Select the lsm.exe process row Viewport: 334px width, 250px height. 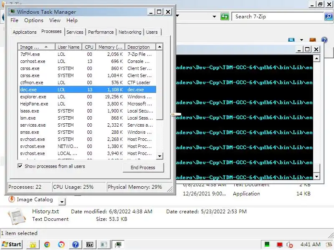[x=88, y=118]
